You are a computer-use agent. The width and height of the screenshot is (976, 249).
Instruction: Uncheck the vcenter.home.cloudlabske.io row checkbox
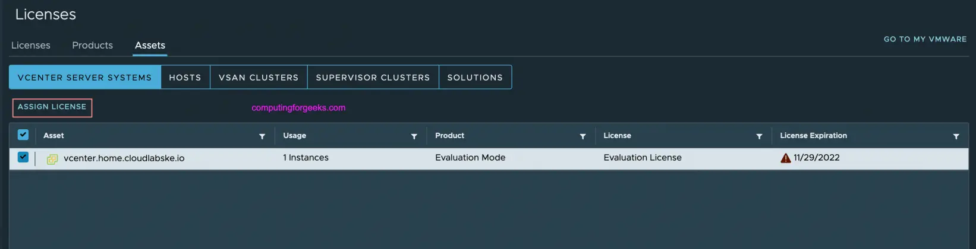click(x=23, y=157)
